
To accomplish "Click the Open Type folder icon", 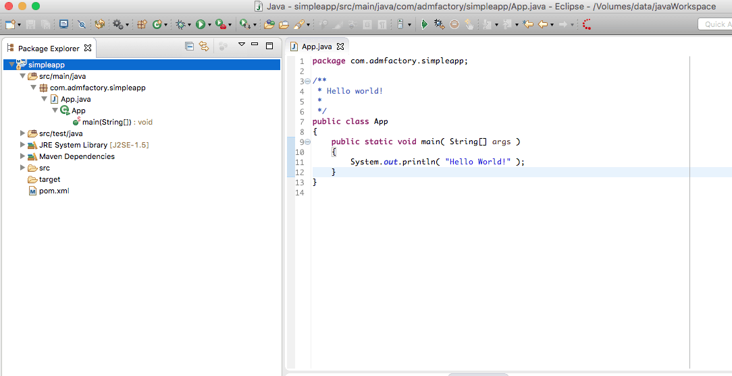I will (269, 24).
